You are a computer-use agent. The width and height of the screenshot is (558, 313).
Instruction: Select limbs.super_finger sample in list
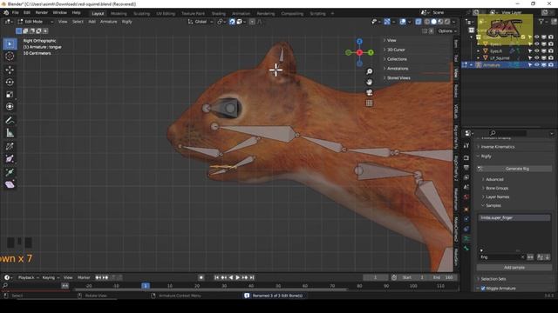[x=514, y=218]
